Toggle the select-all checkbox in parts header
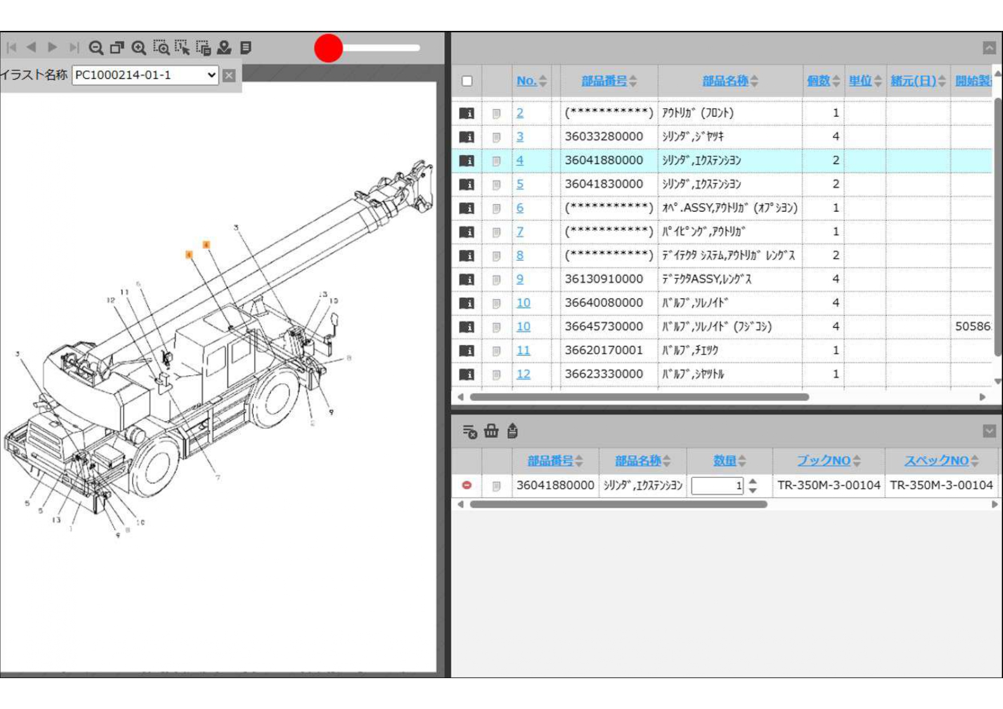Image resolution: width=1003 pixels, height=709 pixels. [x=467, y=81]
